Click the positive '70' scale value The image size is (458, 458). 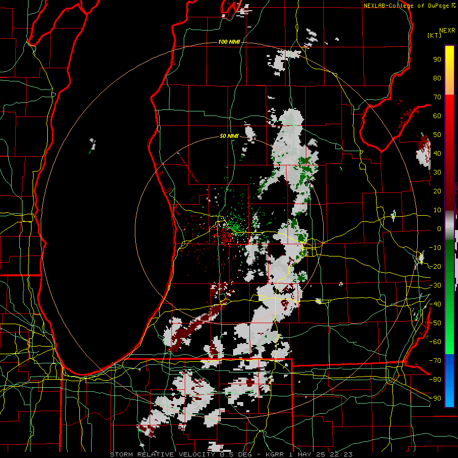tap(437, 97)
